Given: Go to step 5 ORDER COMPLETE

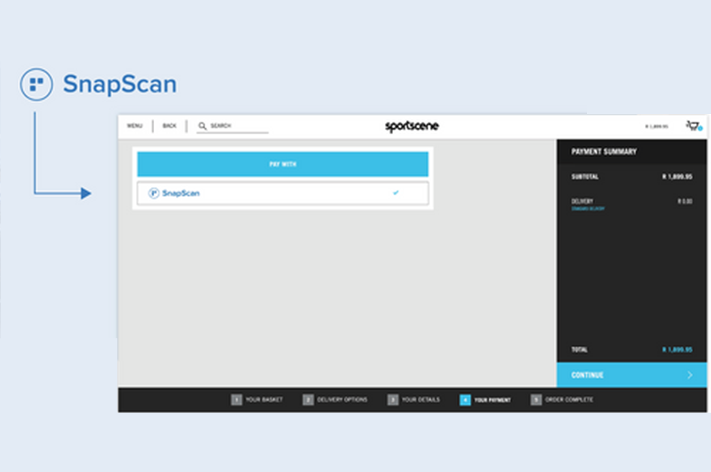Looking at the screenshot, I should pyautogui.click(x=562, y=400).
